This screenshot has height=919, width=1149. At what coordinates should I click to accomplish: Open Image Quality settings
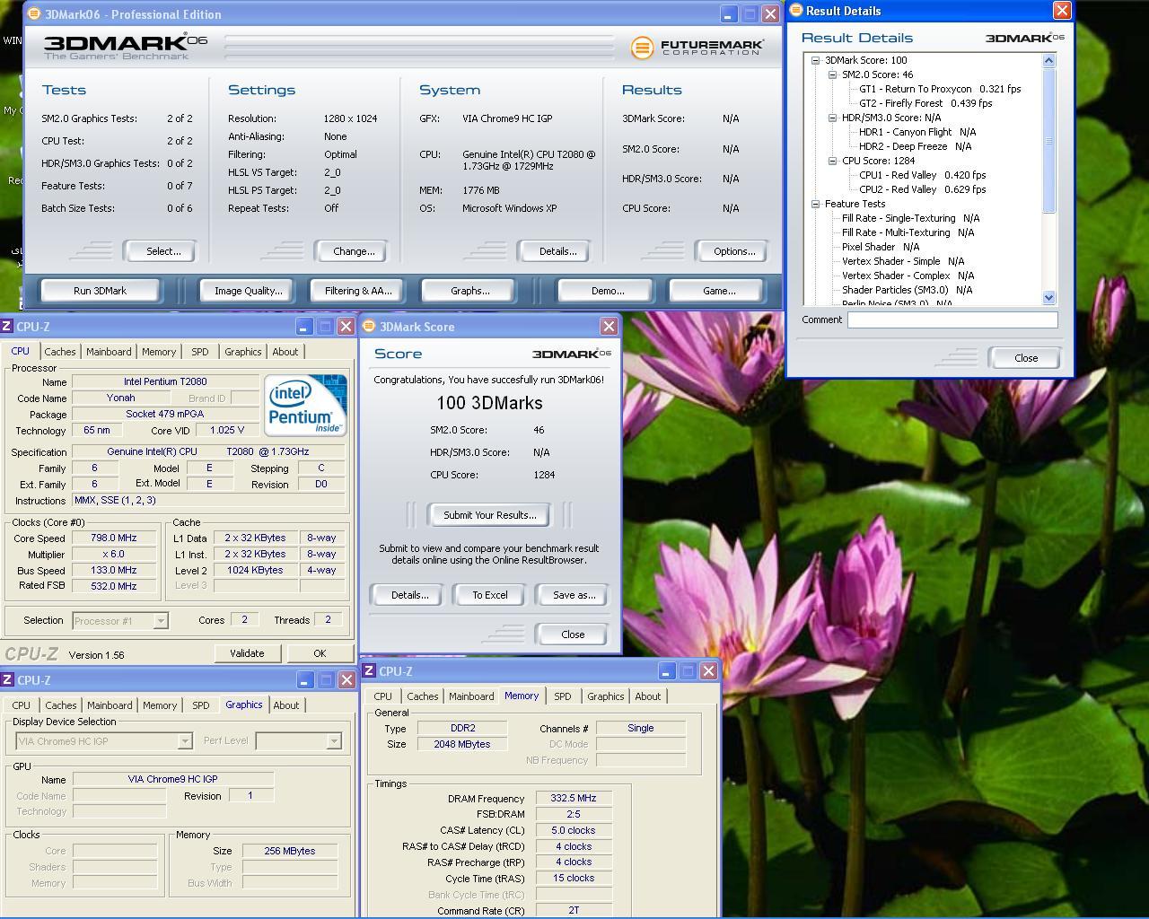(248, 291)
